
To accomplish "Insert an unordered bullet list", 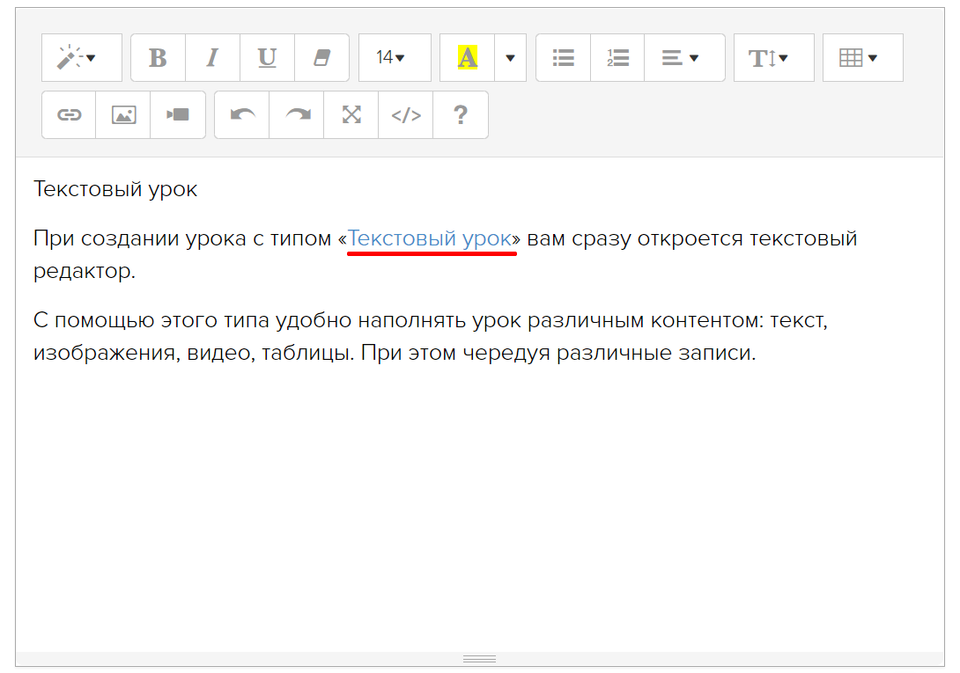I will (563, 58).
